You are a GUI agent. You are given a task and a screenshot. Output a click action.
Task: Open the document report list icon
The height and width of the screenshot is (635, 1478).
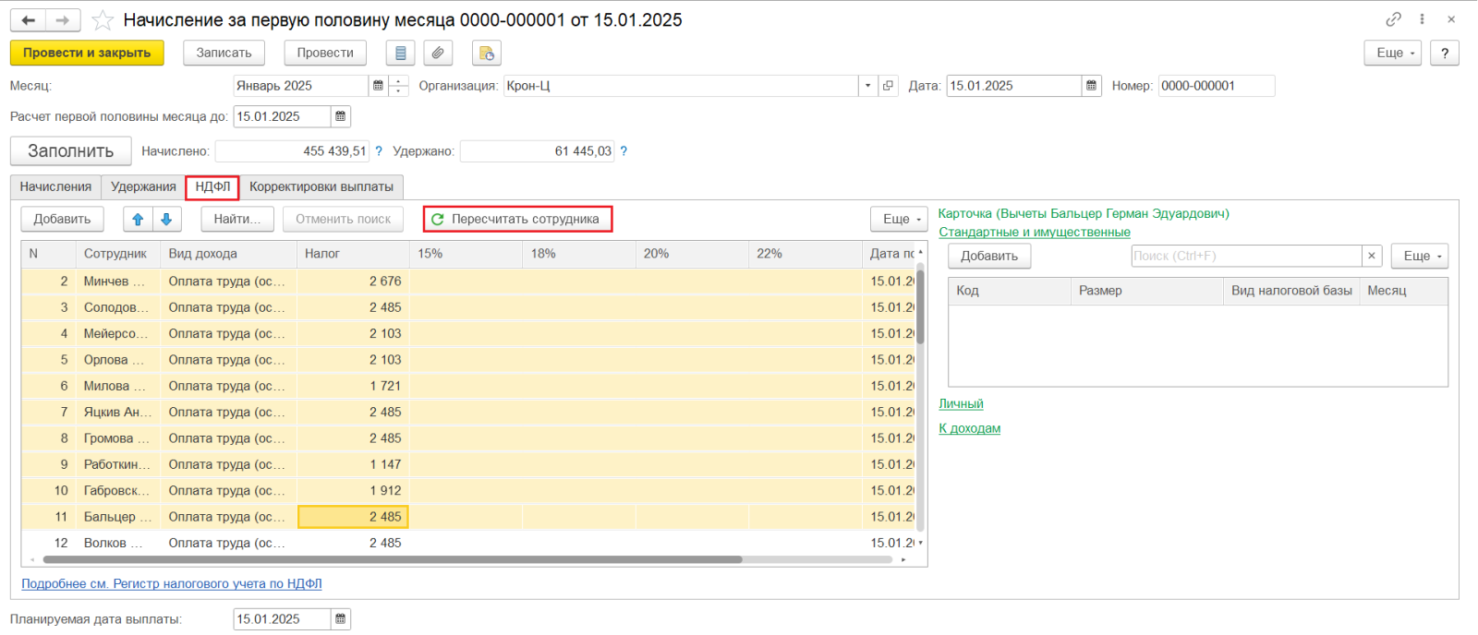tap(400, 54)
